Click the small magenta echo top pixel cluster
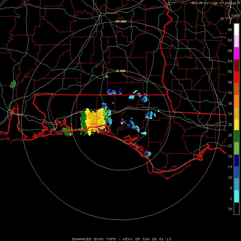Image resolution: width=241 pixels, height=241 pixels. (x=122, y=122)
